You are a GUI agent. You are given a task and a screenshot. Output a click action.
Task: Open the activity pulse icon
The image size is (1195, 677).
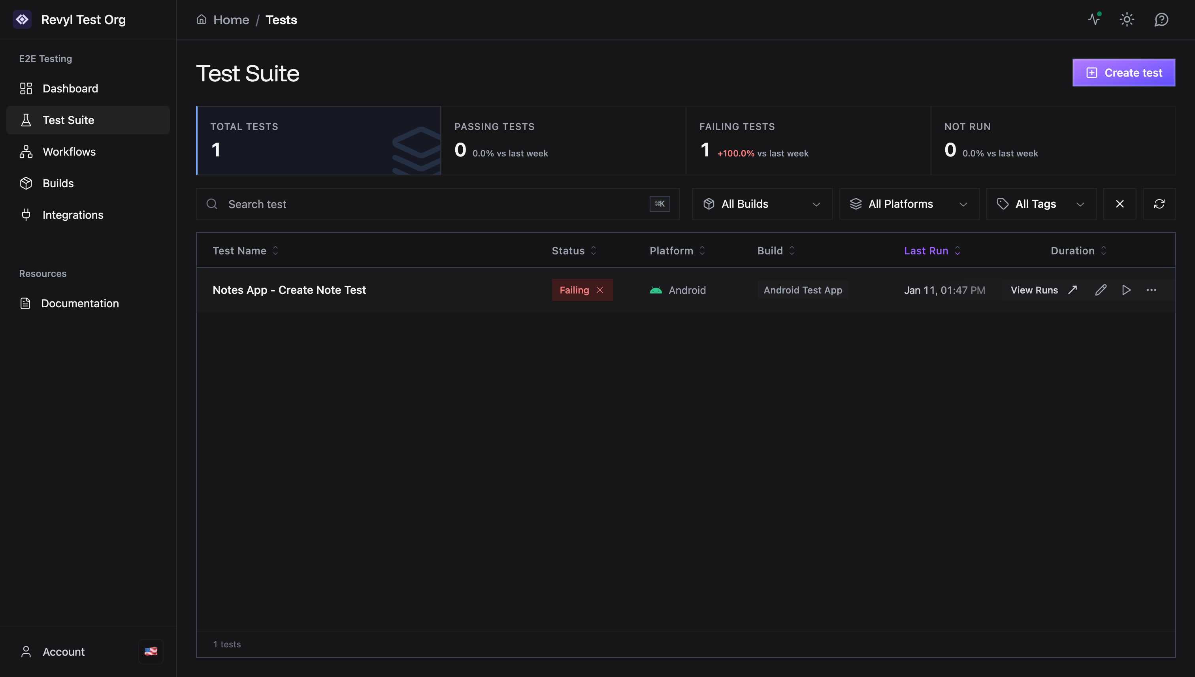[1094, 19]
